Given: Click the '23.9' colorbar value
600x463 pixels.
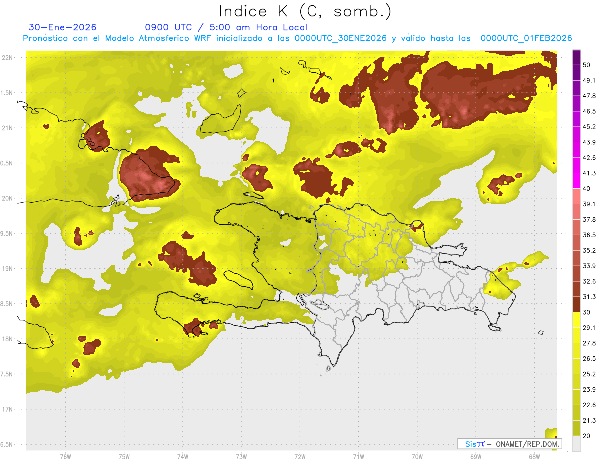Looking at the screenshot, I should (589, 390).
